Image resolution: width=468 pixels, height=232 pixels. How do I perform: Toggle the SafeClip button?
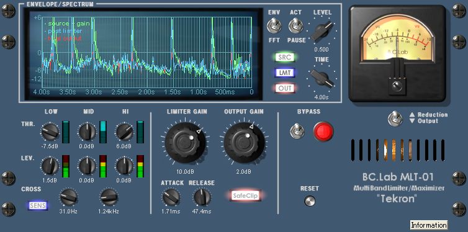click(x=245, y=195)
